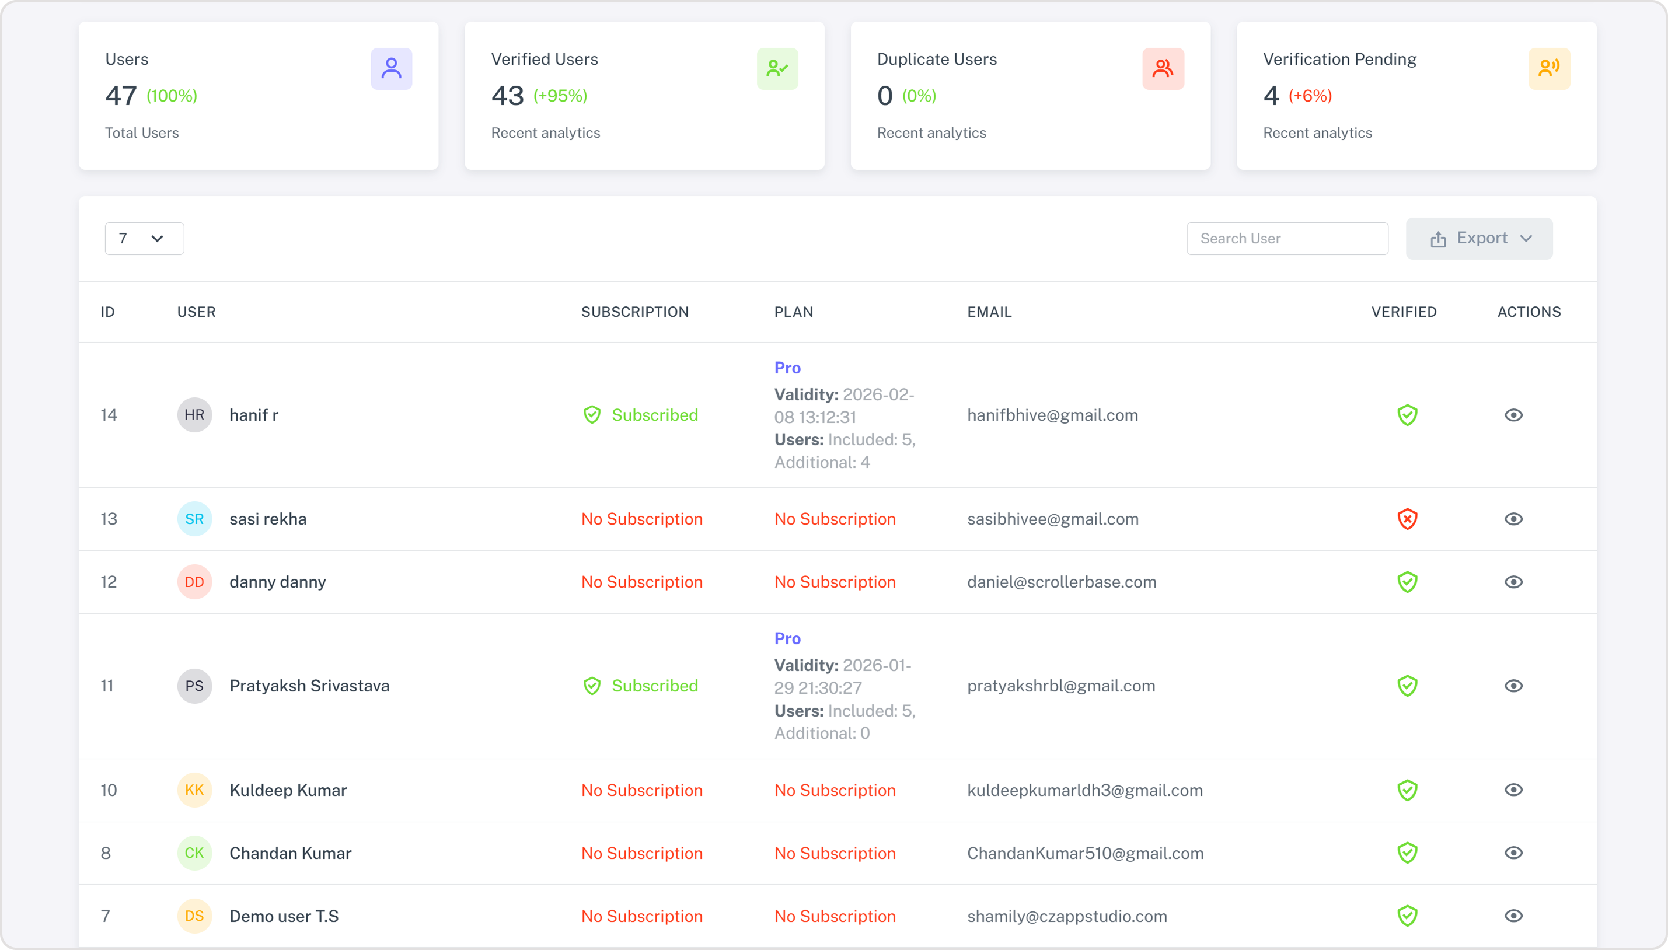Select email pratyakshrbl@gmail.com
This screenshot has height=950, width=1668.
[x=1061, y=686]
